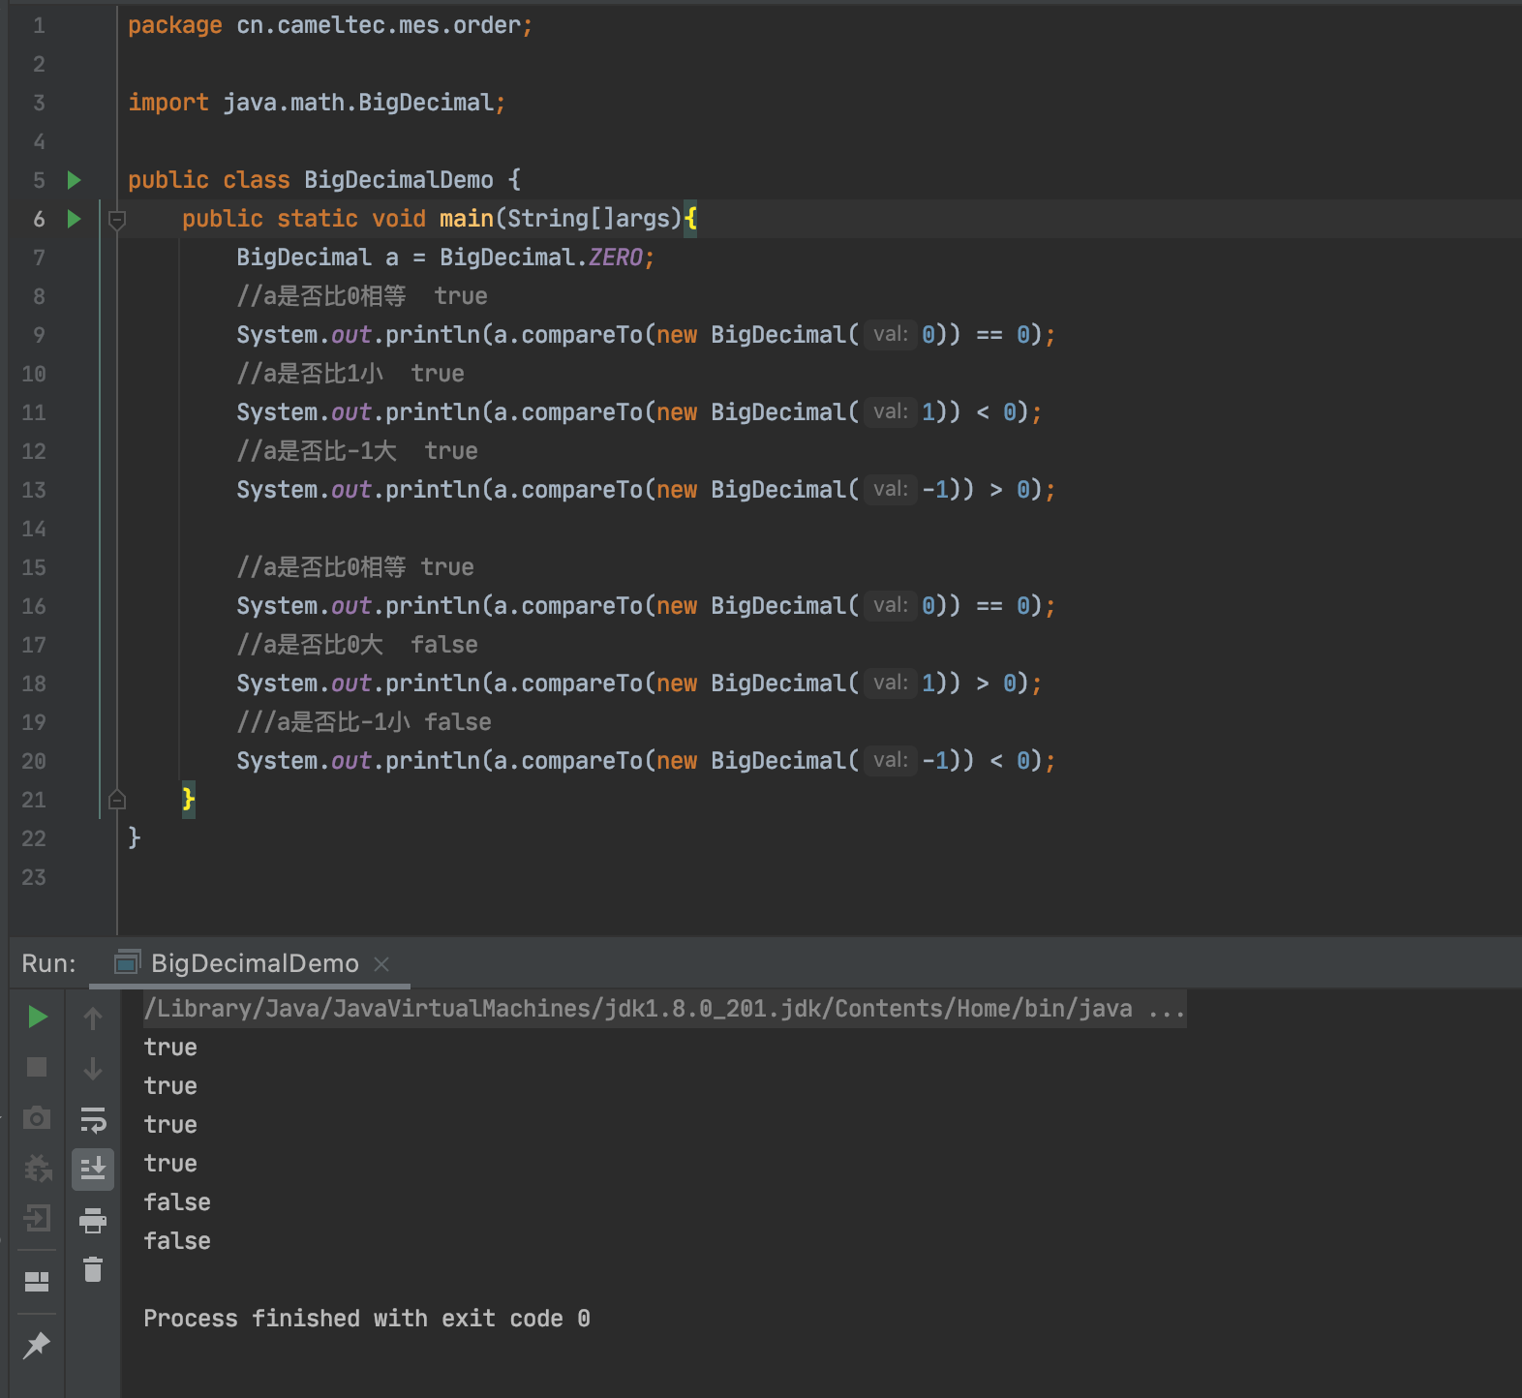Click the Print console output icon

93,1220
